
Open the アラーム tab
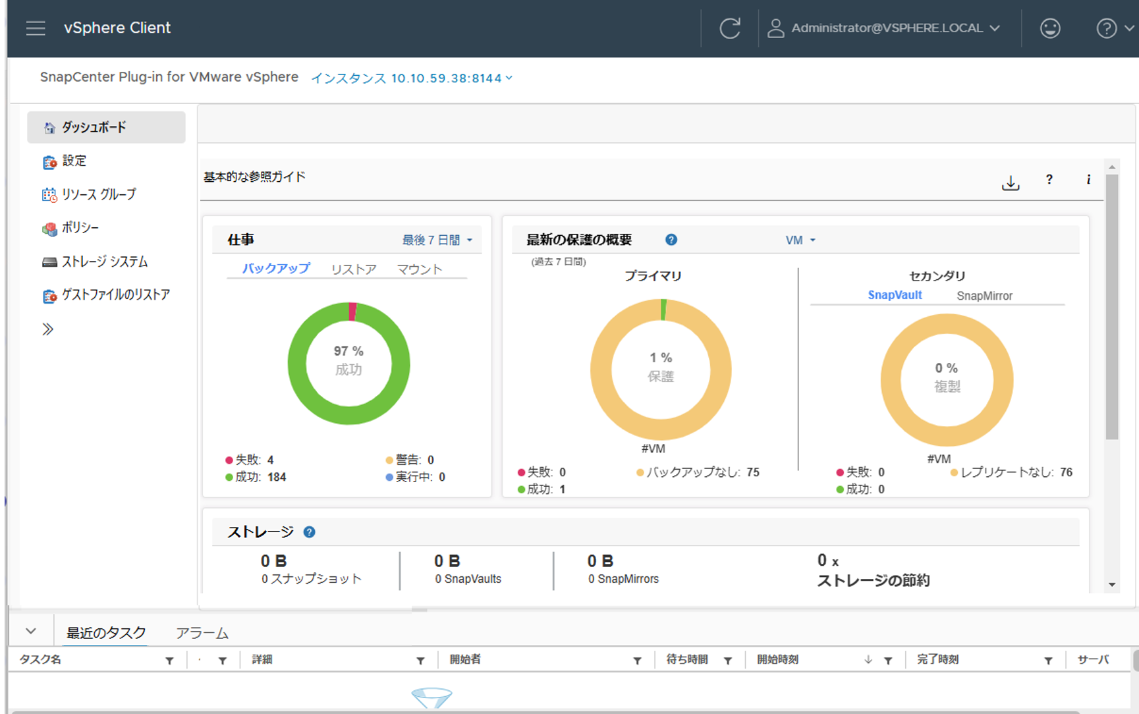click(202, 633)
